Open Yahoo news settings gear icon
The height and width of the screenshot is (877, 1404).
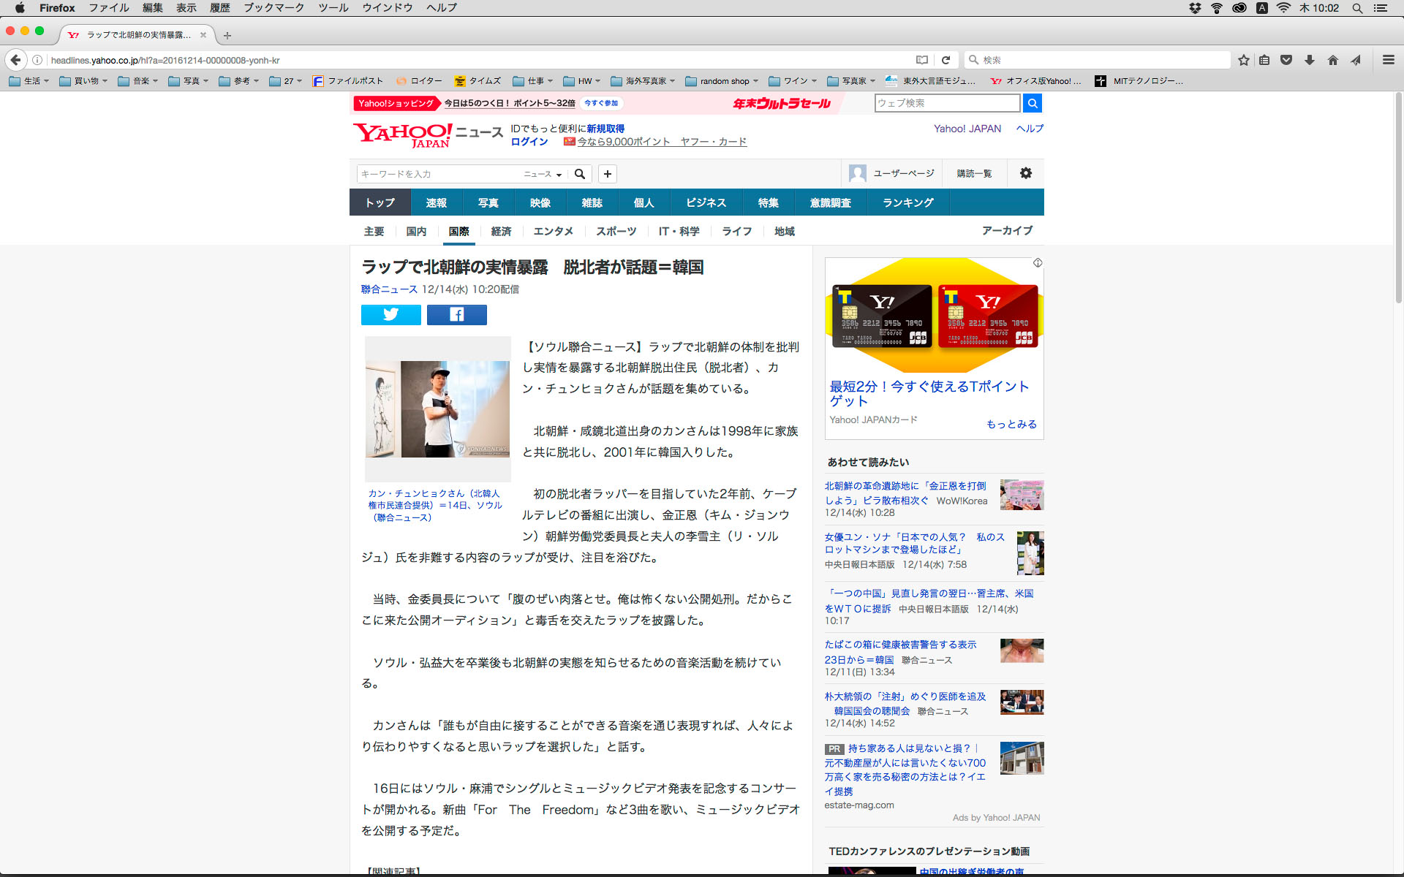tap(1026, 173)
